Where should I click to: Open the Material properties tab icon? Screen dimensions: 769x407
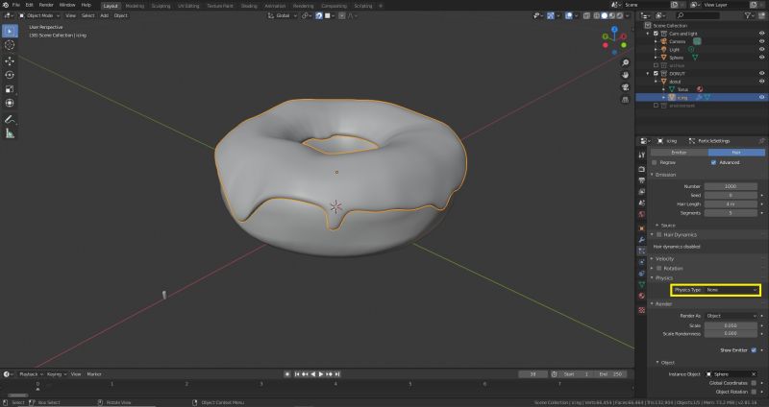click(x=641, y=296)
